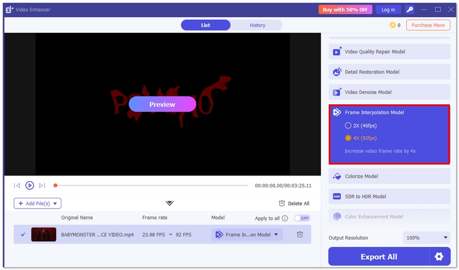
Task: Skip to previous frame in player
Action: [17, 186]
